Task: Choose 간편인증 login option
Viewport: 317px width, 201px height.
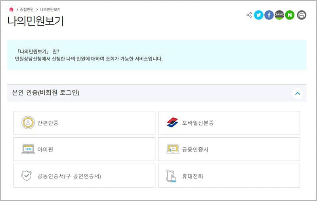Action: pos(84,123)
